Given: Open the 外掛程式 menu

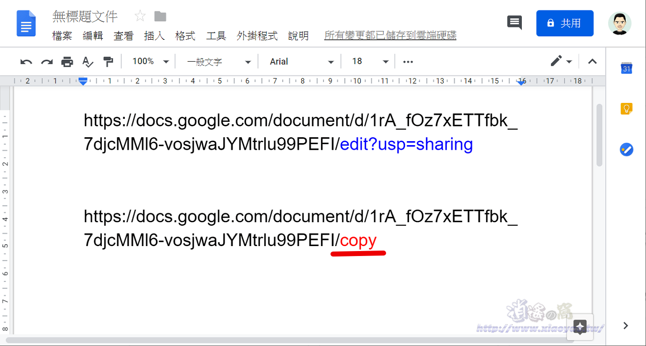Looking at the screenshot, I should click(257, 36).
